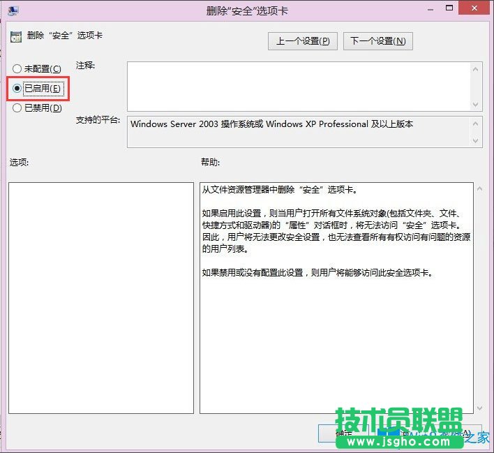Image resolution: width=494 pixels, height=453 pixels.
Task: Click the help pane scroll up arrow
Action: pos(479,189)
